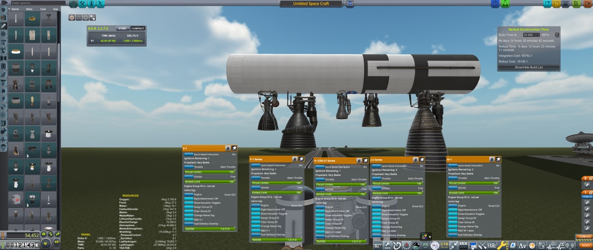The width and height of the screenshot is (593, 250).
Task: Click the yellow wrench toolbar icon
Action: pyautogui.click(x=502, y=246)
